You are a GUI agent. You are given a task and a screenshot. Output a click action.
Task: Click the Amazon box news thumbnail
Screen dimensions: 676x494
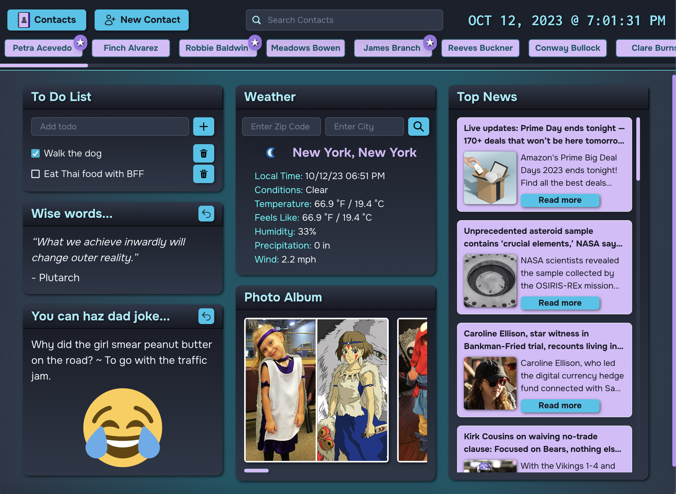click(490, 178)
